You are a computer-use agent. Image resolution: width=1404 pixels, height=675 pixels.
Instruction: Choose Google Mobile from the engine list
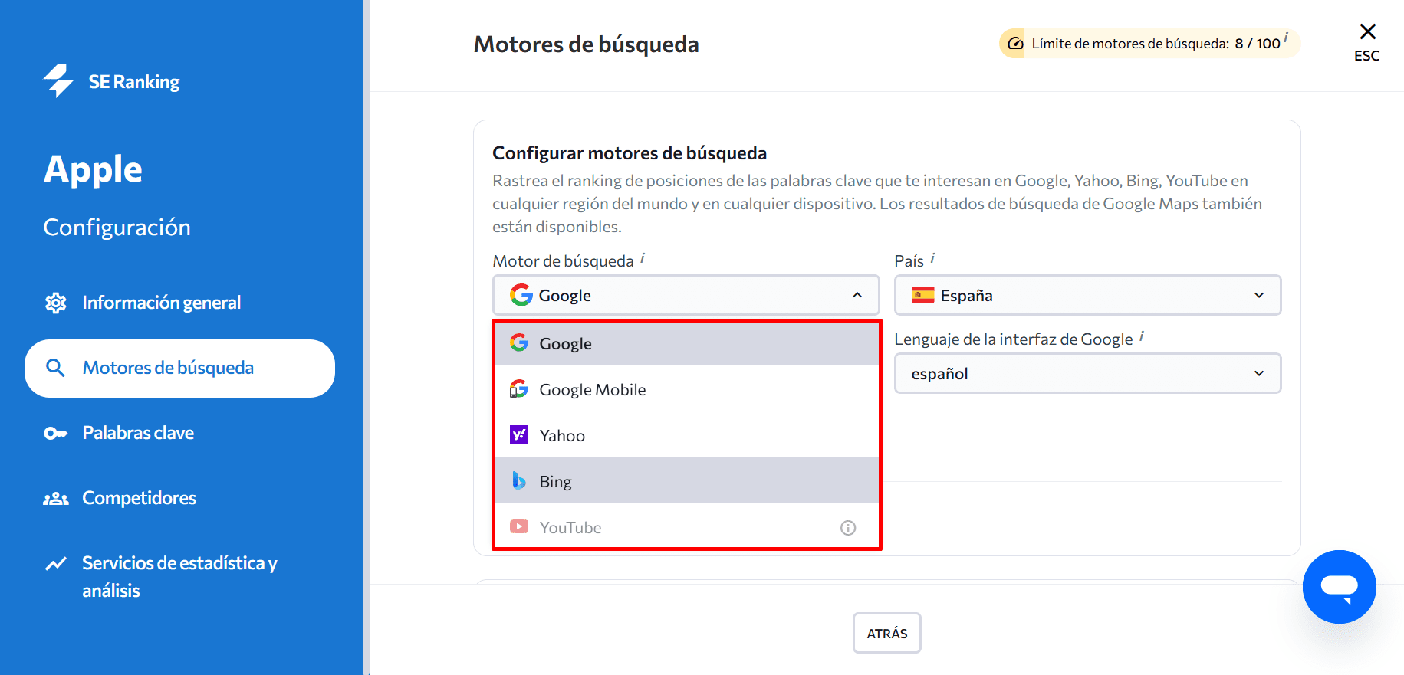(687, 390)
